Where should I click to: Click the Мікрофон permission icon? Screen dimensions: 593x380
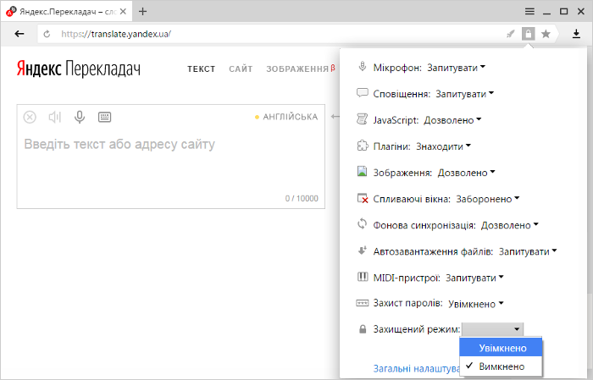pyautogui.click(x=363, y=67)
